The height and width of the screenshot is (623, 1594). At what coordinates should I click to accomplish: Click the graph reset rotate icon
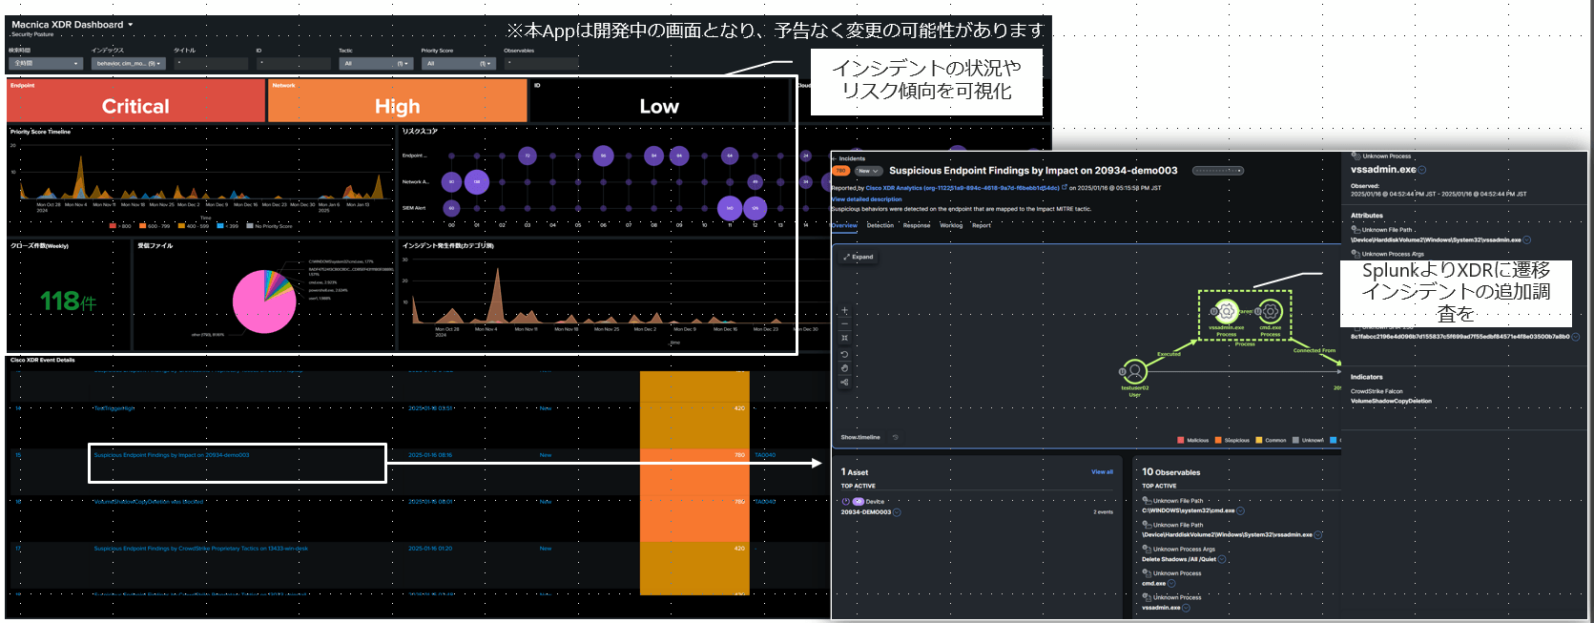point(844,354)
